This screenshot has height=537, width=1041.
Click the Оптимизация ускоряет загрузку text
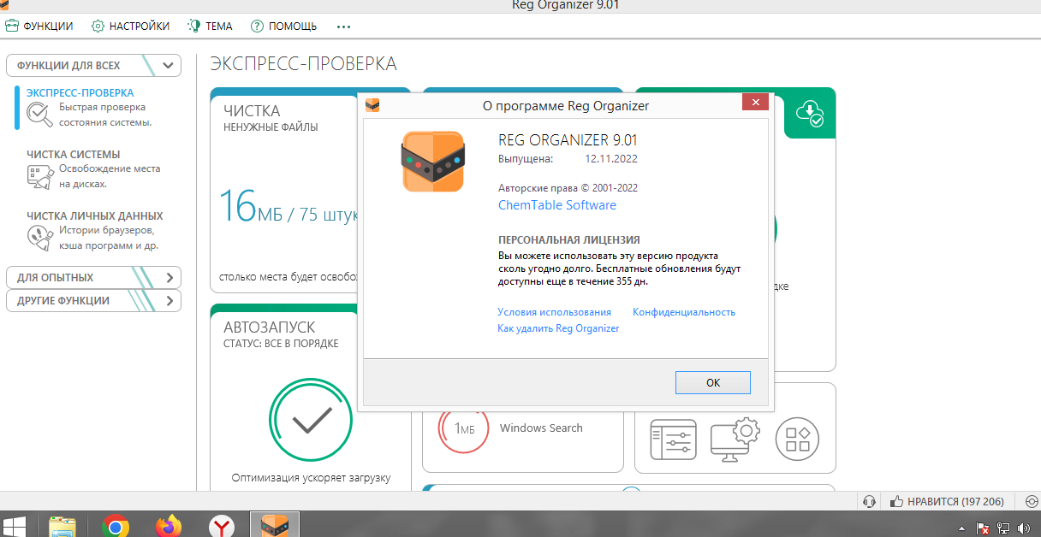tap(311, 478)
